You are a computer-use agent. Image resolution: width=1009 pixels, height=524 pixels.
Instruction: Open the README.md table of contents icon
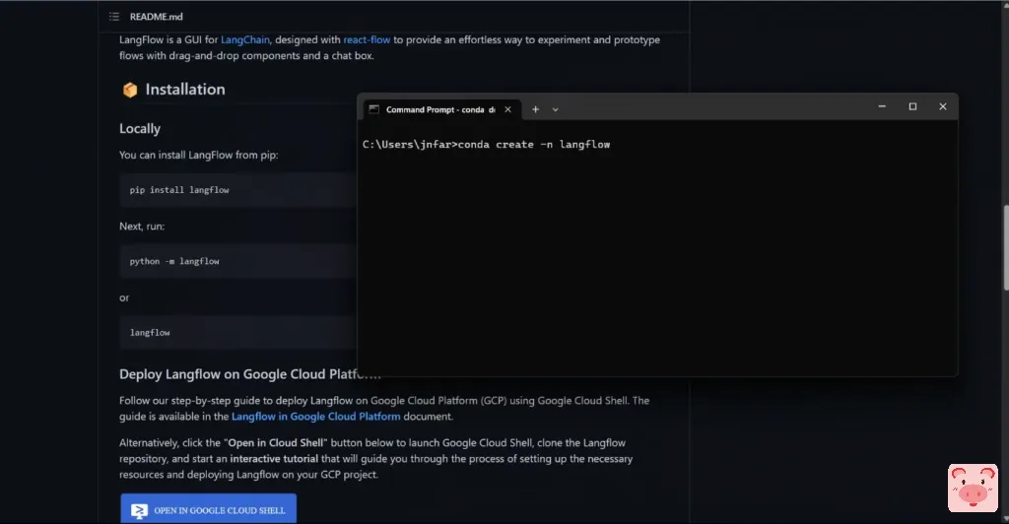114,17
